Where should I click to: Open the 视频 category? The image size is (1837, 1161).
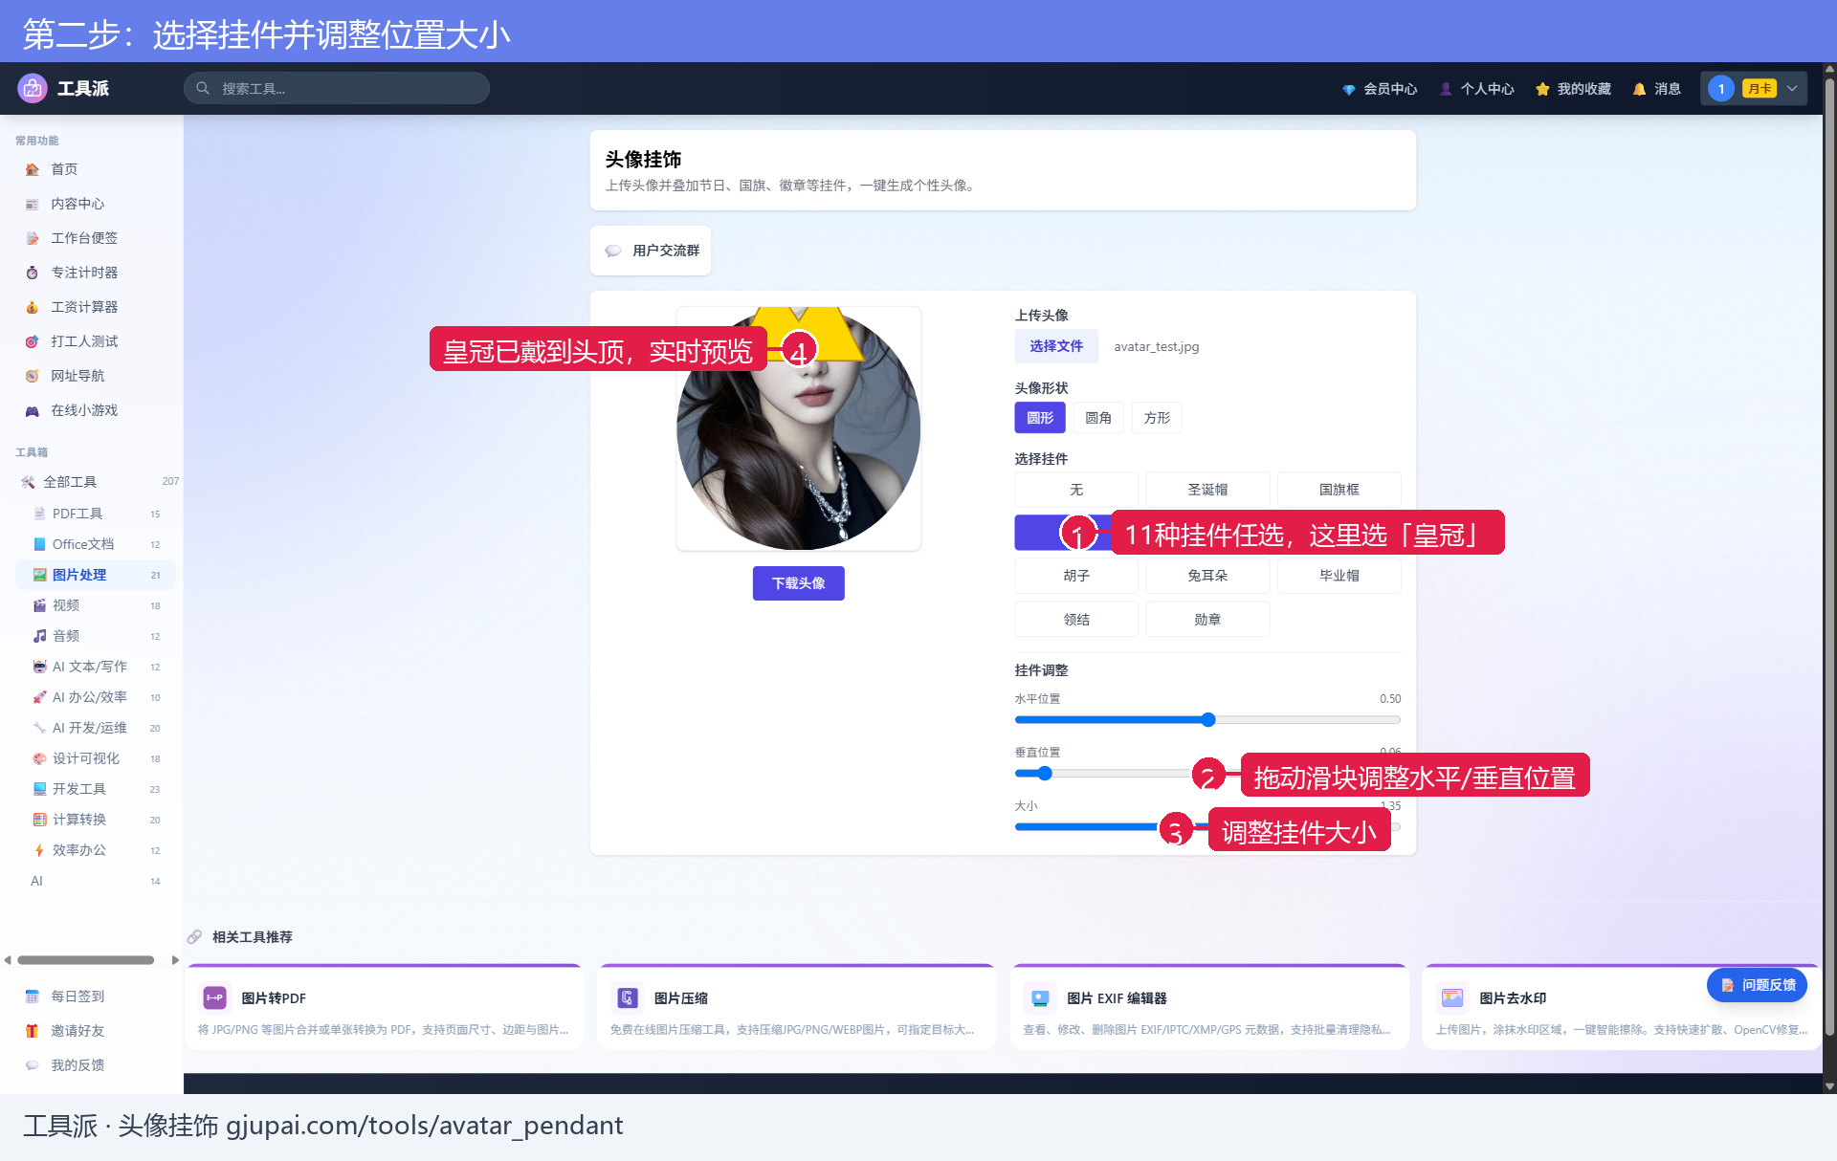click(96, 605)
